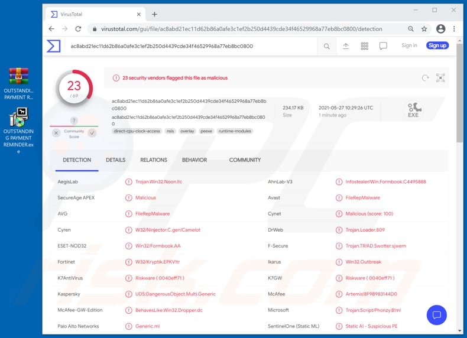Click the Sign up button
Image resolution: width=467 pixels, height=338 pixels.
[x=437, y=45]
